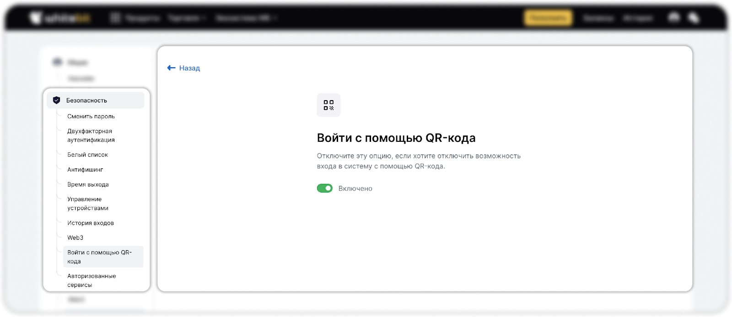This screenshot has height=317, width=732.
Task: Open Сменить пароль in sidebar
Action: [91, 116]
